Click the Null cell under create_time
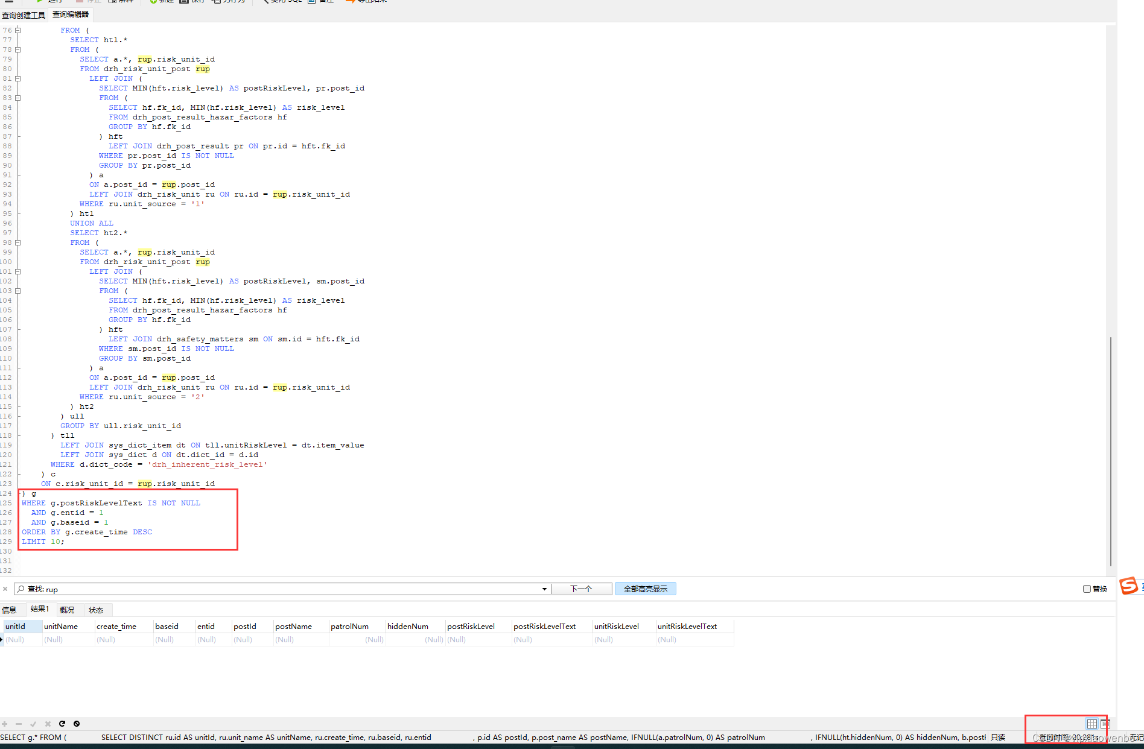 click(124, 640)
